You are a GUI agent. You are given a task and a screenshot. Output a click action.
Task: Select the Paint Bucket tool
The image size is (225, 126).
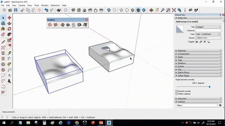point(3,29)
